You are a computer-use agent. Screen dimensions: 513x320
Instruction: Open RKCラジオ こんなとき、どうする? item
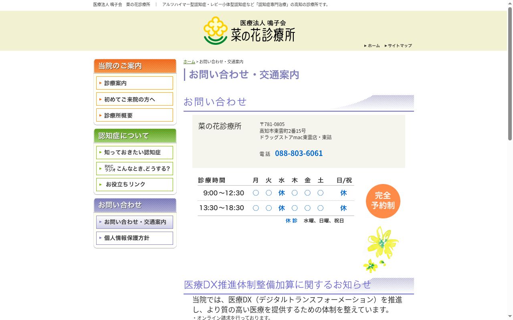click(x=135, y=168)
